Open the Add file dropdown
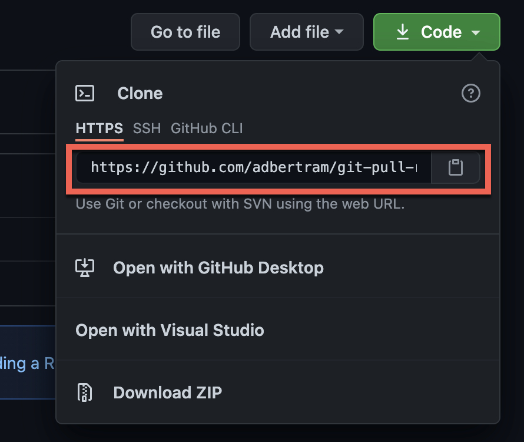524x442 pixels. (306, 32)
